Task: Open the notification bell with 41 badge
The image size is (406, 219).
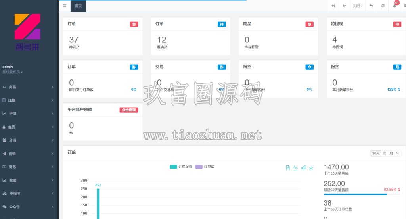Action: (395, 5)
